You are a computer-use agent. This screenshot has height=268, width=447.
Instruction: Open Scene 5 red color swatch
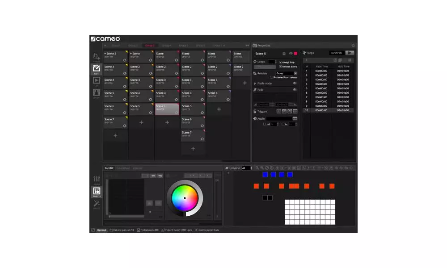coord(295,54)
